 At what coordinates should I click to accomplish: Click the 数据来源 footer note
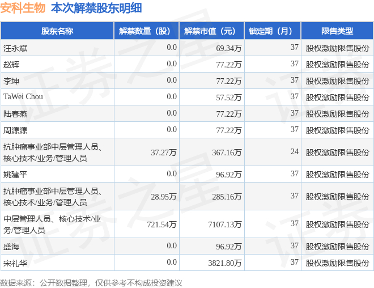(x=91, y=283)
